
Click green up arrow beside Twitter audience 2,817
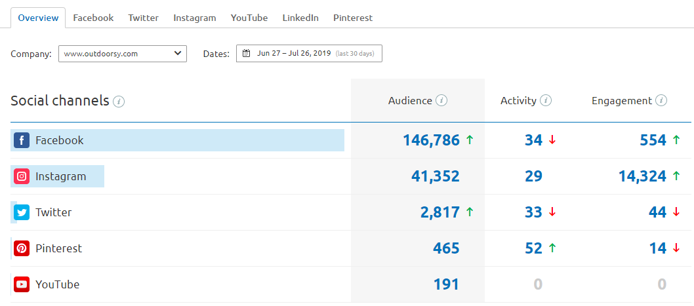[x=470, y=212]
